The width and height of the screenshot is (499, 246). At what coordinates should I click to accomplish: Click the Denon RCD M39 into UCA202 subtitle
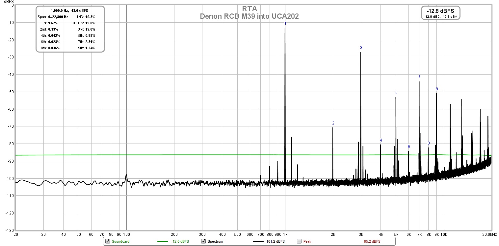[249, 16]
